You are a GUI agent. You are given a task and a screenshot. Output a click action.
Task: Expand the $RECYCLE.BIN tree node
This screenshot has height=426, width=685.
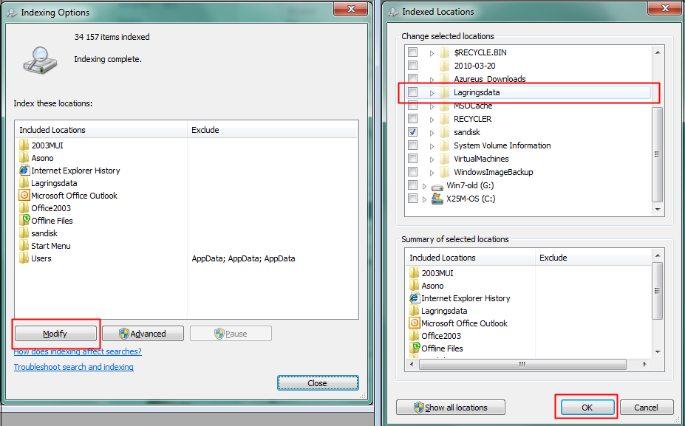(x=432, y=53)
